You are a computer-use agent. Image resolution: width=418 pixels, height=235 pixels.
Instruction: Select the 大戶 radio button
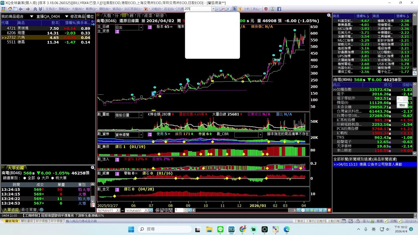[x=39, y=178]
